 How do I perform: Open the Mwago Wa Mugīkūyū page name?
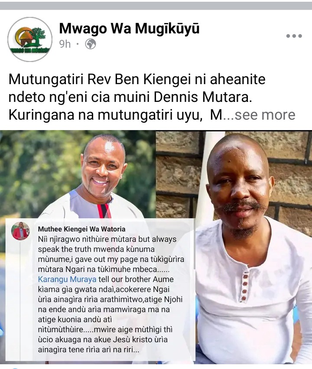[x=129, y=29]
